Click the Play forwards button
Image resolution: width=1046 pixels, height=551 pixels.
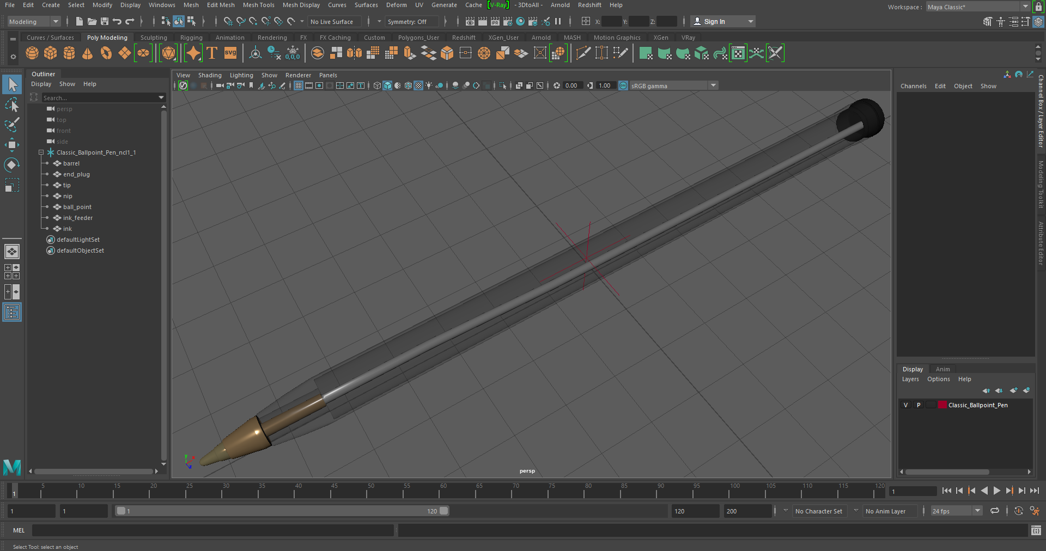[996, 491]
